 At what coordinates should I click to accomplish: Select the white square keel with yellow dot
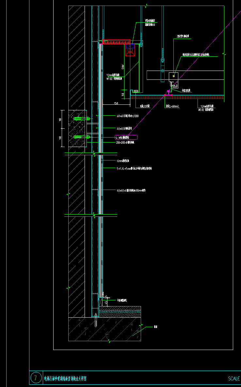click(174, 77)
